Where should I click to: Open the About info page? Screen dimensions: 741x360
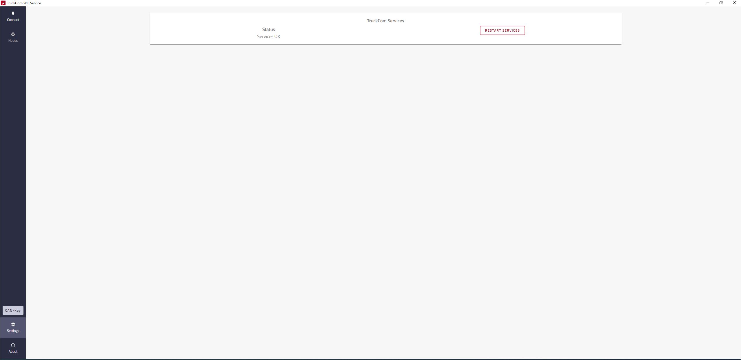(13, 348)
